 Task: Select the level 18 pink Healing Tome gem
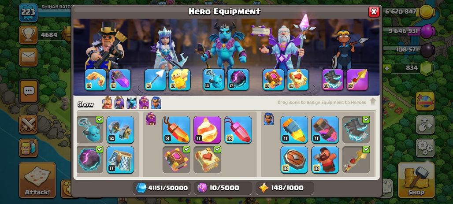coord(238,130)
